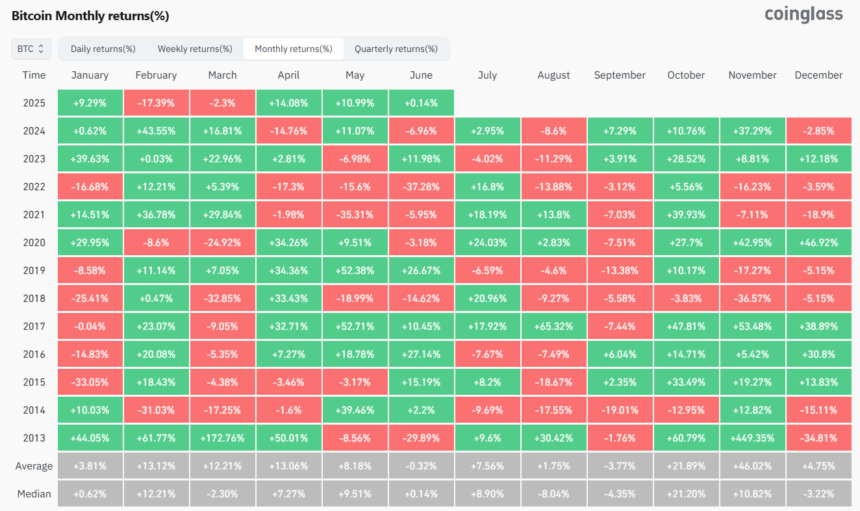The image size is (860, 511).
Task: Click the Time column header
Action: [x=34, y=75]
